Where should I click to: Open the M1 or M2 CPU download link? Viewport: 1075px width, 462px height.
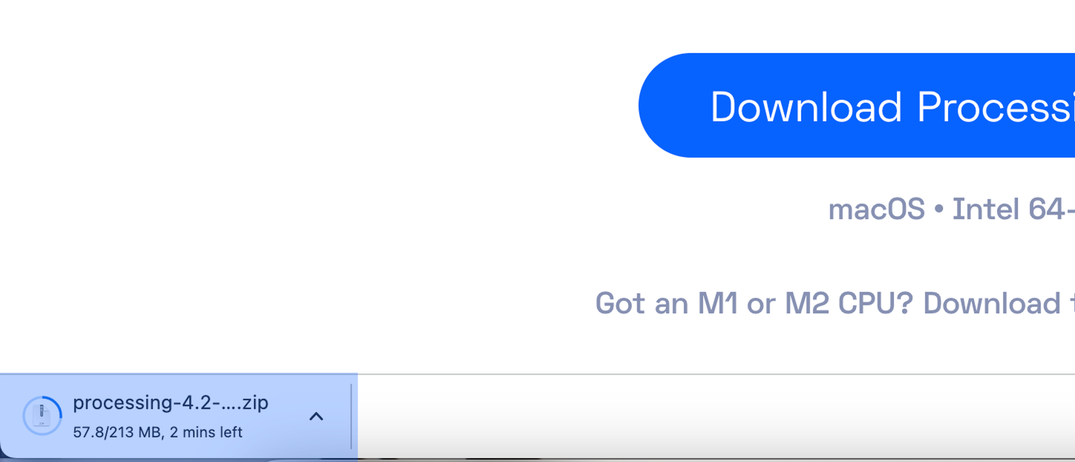pos(835,303)
